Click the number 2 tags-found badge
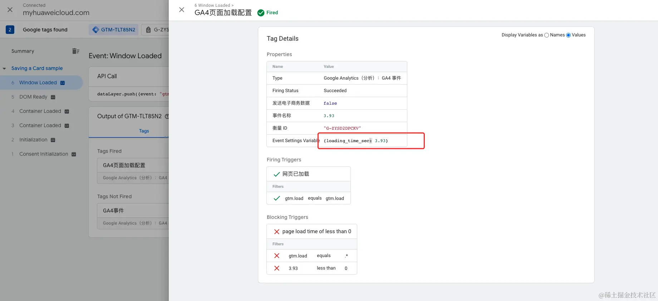The width and height of the screenshot is (658, 301). 10,30
